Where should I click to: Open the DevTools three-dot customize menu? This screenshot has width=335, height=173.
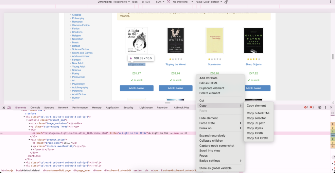click(x=326, y=108)
